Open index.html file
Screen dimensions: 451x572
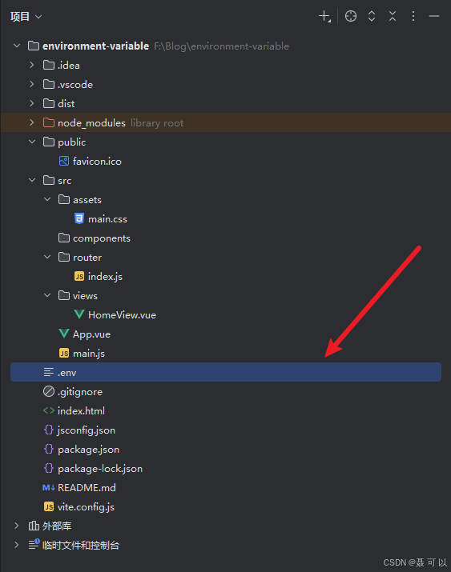click(x=81, y=411)
